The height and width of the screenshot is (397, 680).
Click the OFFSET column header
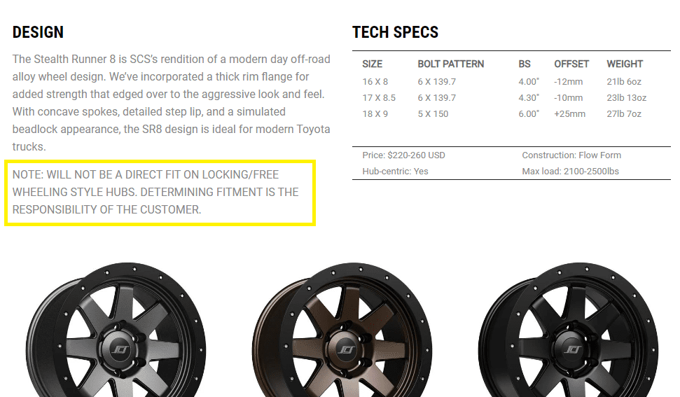coord(571,64)
